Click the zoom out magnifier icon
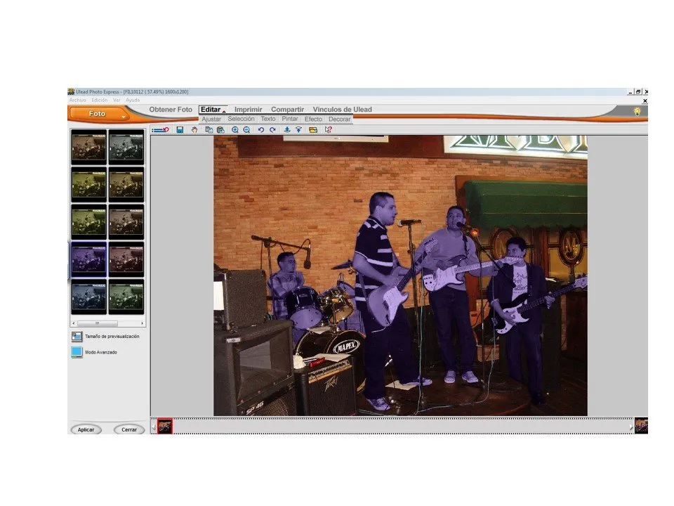Image resolution: width=674 pixels, height=506 pixels. tap(246, 130)
